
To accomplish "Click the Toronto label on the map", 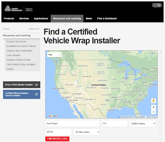I will point(141,73).
